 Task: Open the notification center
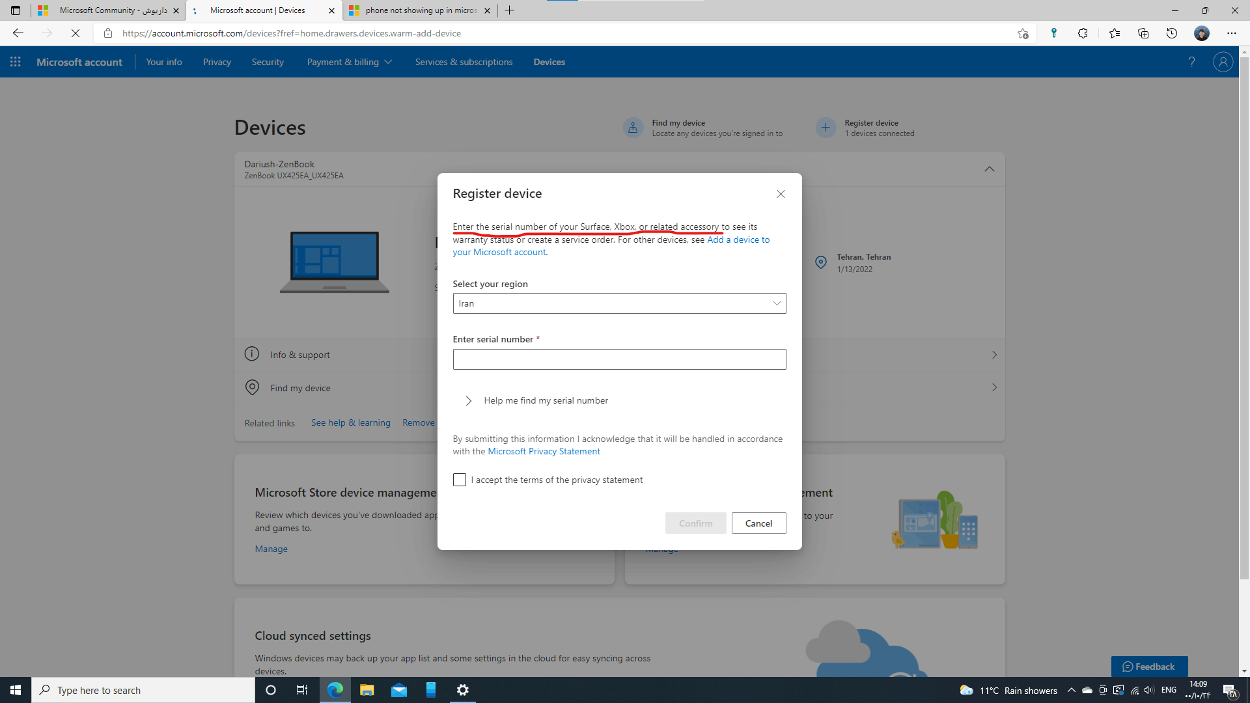click(x=1230, y=691)
